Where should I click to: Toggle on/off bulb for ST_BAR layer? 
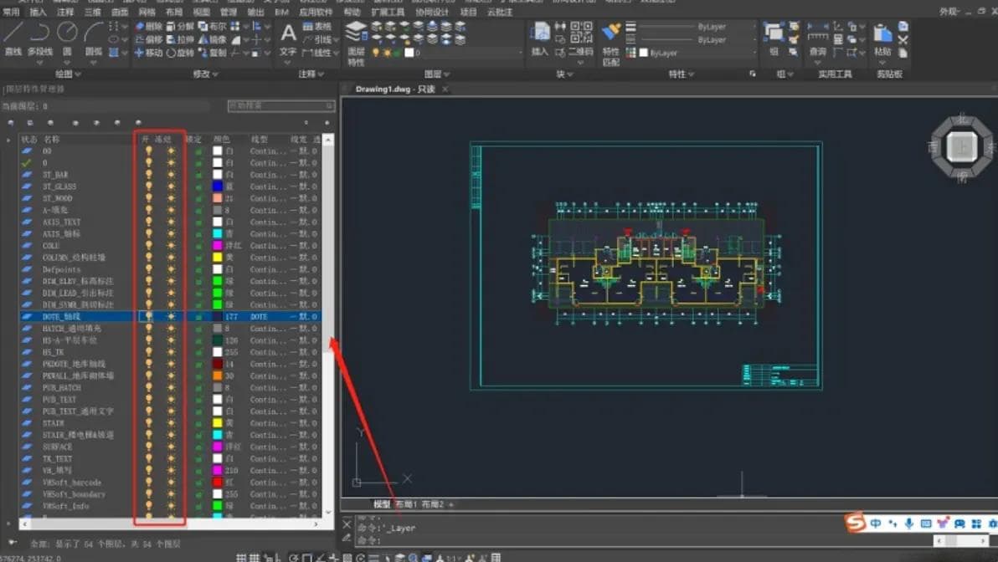(x=149, y=174)
